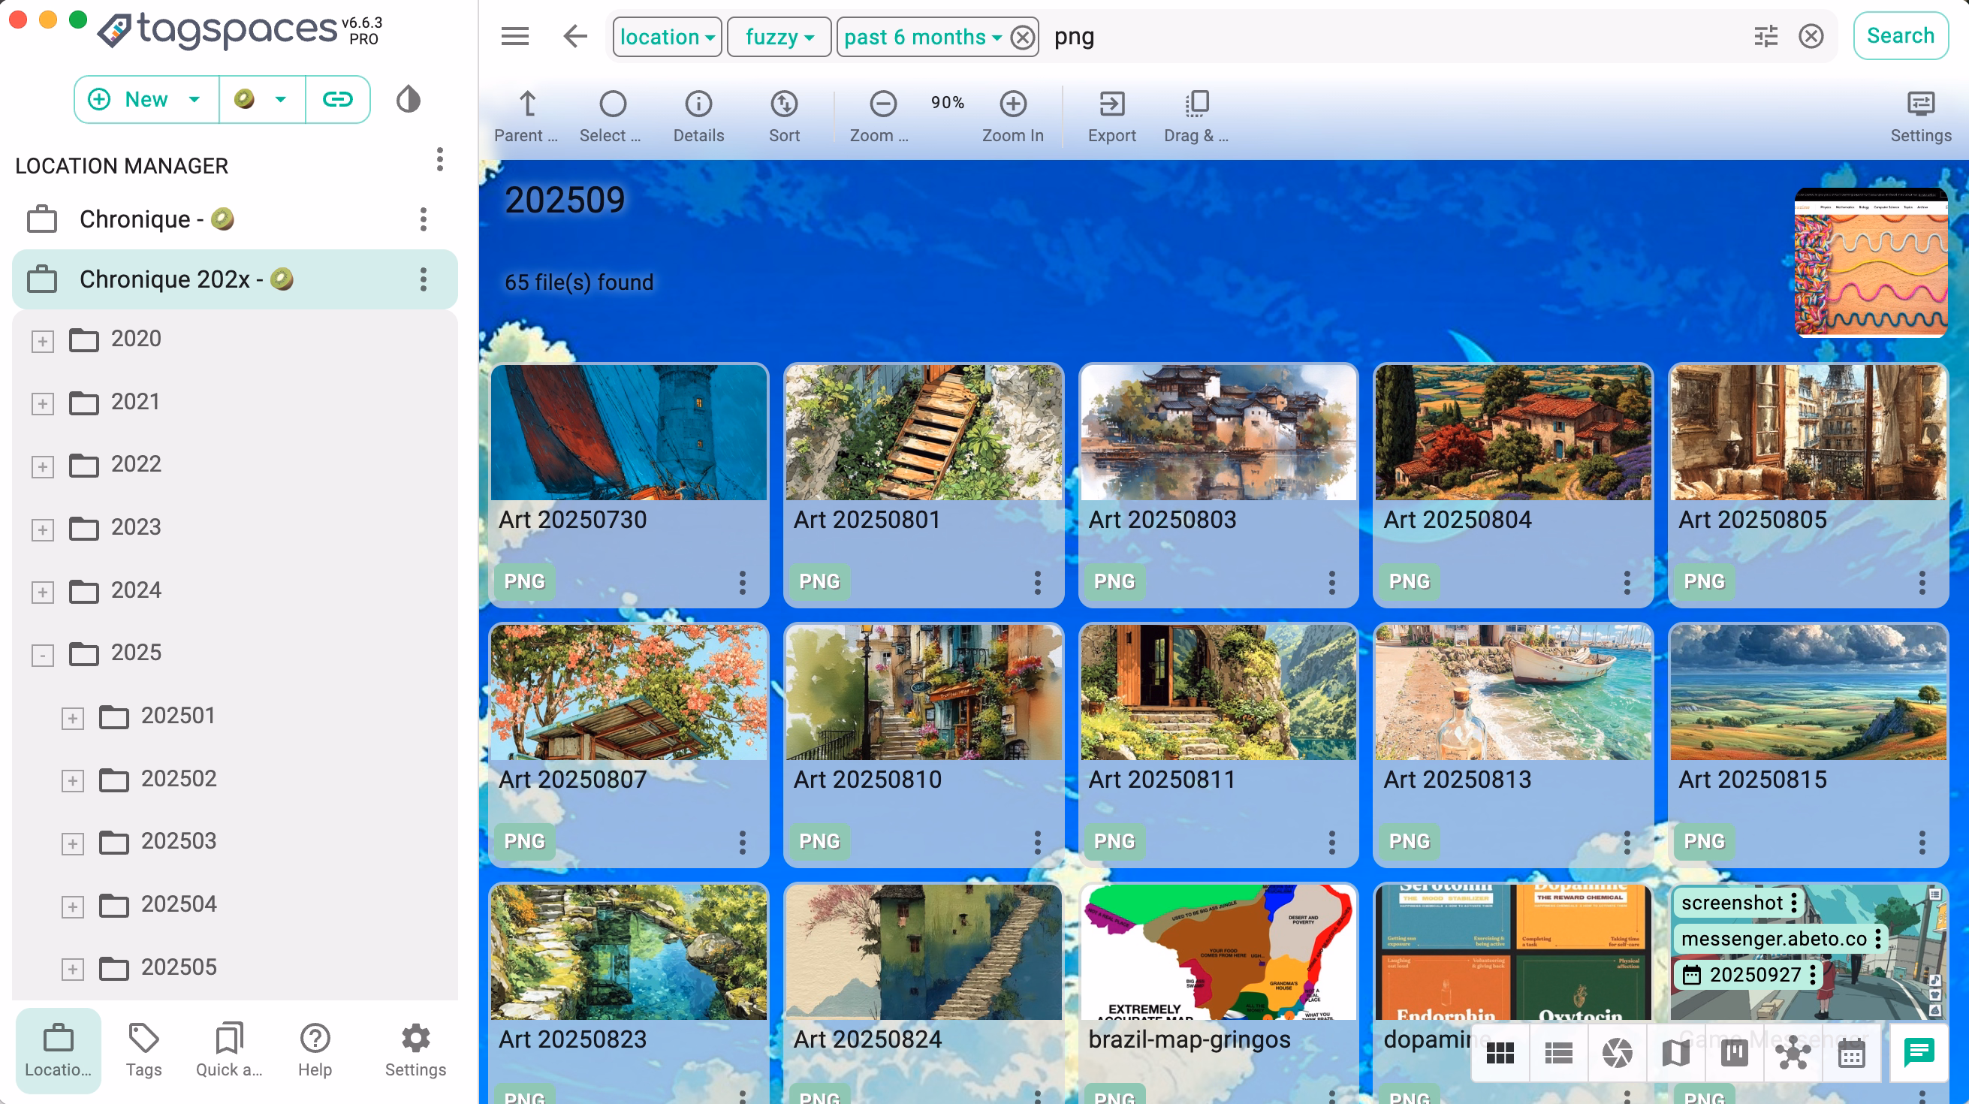
Task: Open the fuzzy search dropdown
Action: coord(778,37)
